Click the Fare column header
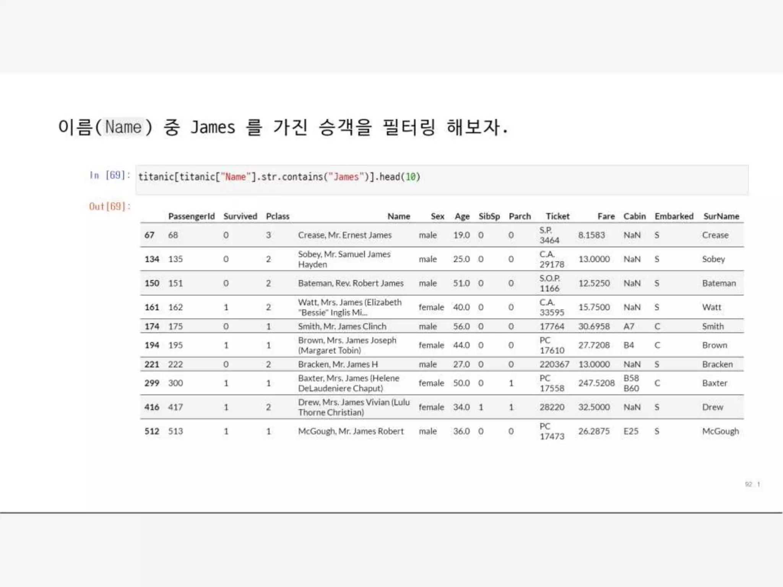 606,216
